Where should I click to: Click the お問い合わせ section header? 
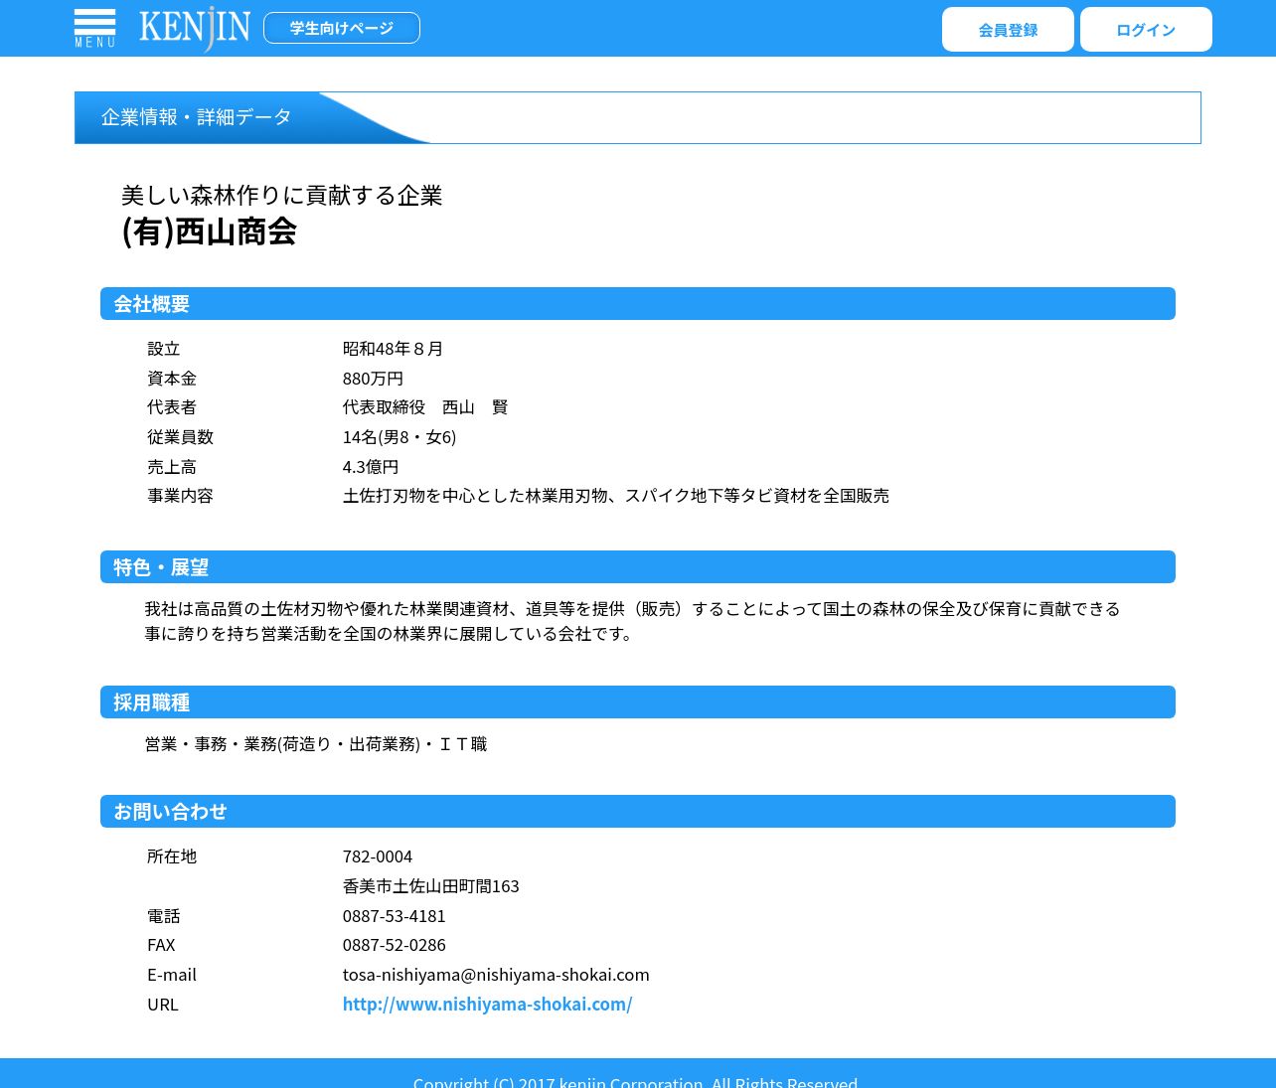638,812
